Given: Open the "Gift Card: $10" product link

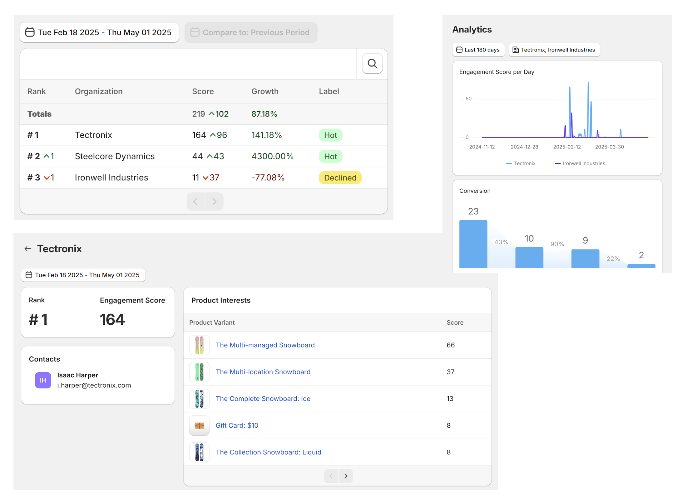Looking at the screenshot, I should (x=237, y=425).
